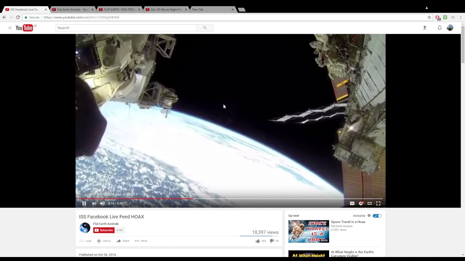This screenshot has width=465, height=261.
Task: Close the New Tab tab
Action: [x=232, y=9]
